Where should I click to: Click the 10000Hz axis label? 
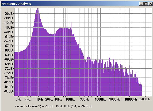click(131, 99)
